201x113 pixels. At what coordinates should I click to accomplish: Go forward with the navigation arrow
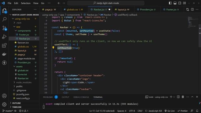pyautogui.click(x=64, y=3)
